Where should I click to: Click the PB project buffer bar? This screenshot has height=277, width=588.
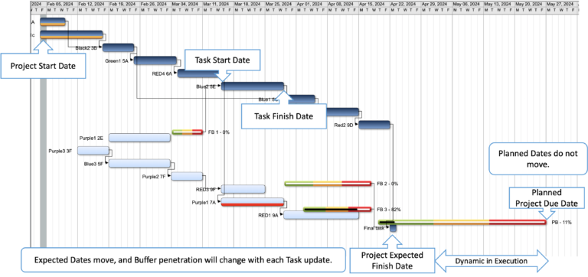pos(462,222)
